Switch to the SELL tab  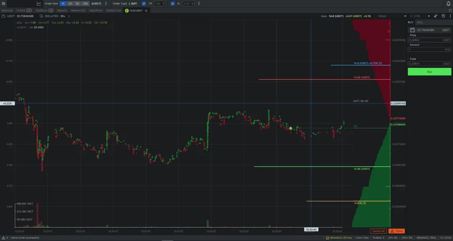tap(420, 22)
